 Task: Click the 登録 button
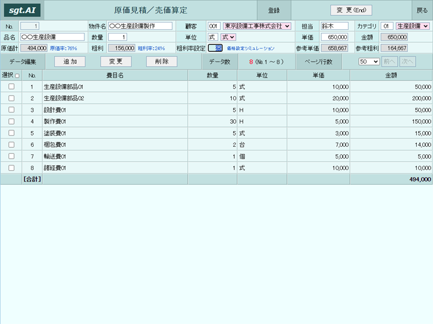click(x=274, y=10)
